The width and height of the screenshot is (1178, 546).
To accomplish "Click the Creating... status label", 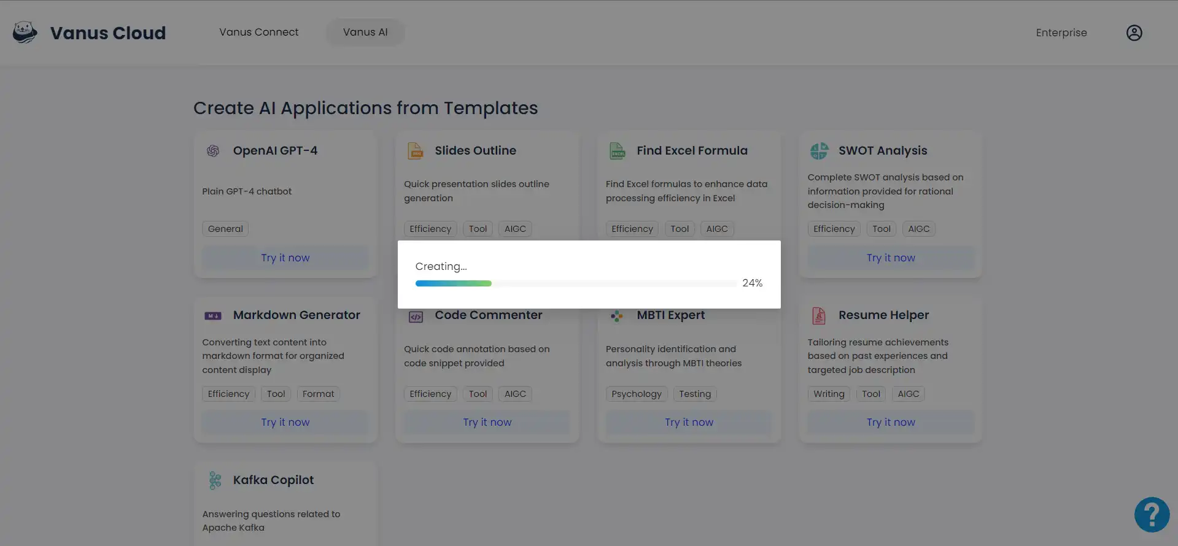I will click(441, 266).
